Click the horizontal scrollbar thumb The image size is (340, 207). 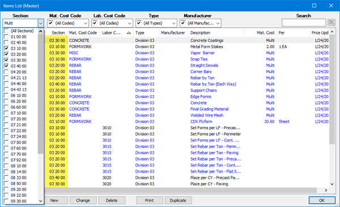[x=181, y=190]
